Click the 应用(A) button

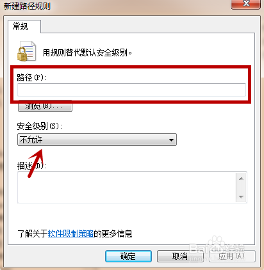pos(232,256)
